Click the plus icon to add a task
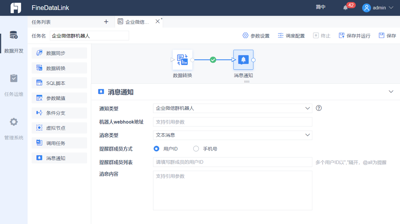The image size is (400, 224). [106, 22]
